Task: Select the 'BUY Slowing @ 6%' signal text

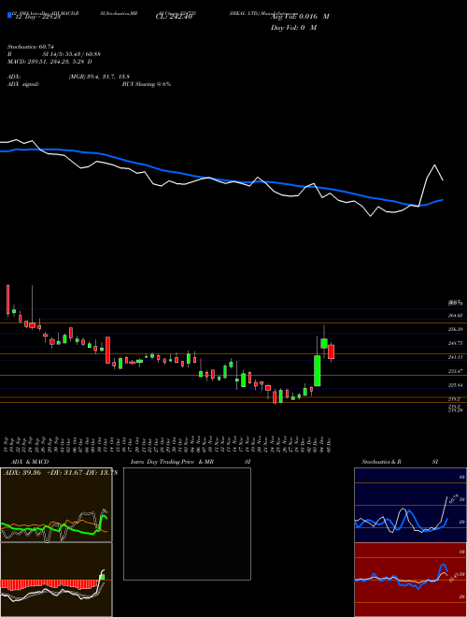Action: pyautogui.click(x=147, y=84)
